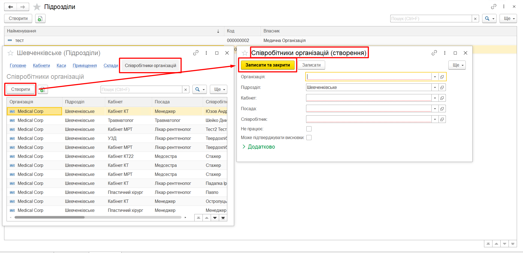The height and width of the screenshot is (253, 523).
Task: Open Посада field selection form icon
Action: pos(442,109)
